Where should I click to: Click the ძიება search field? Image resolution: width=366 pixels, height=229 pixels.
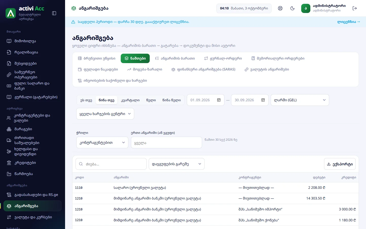coord(111,164)
